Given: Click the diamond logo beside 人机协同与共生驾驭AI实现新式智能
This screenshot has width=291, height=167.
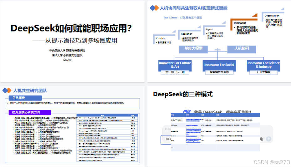Looking at the screenshot, I should pos(154,8).
